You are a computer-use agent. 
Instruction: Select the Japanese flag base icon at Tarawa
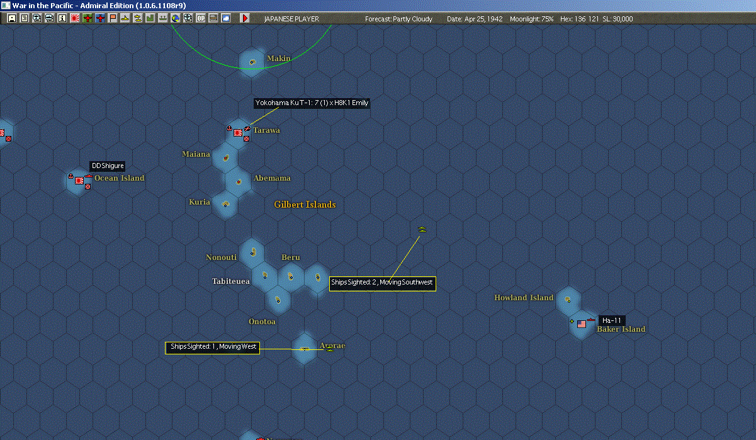tap(239, 133)
